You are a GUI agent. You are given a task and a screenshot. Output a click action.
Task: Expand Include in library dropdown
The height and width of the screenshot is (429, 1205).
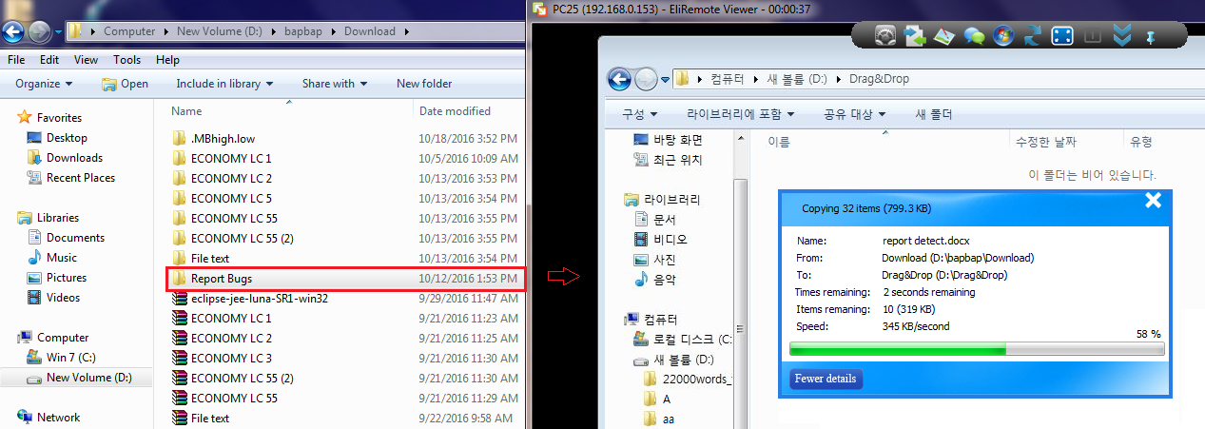[x=224, y=84]
